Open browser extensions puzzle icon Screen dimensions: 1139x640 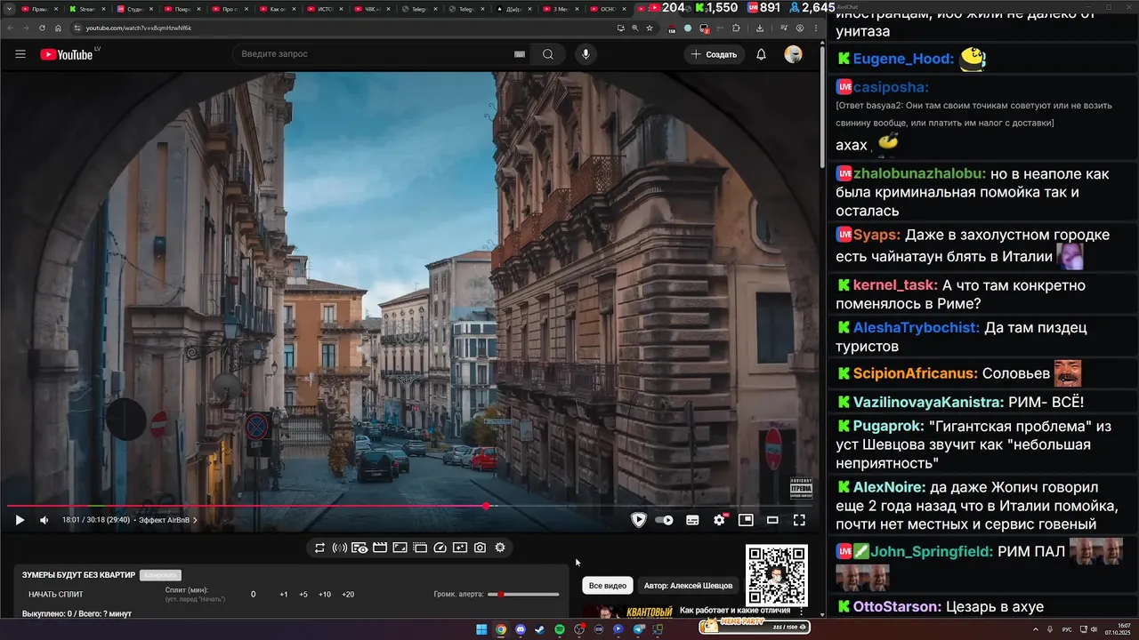tap(736, 28)
